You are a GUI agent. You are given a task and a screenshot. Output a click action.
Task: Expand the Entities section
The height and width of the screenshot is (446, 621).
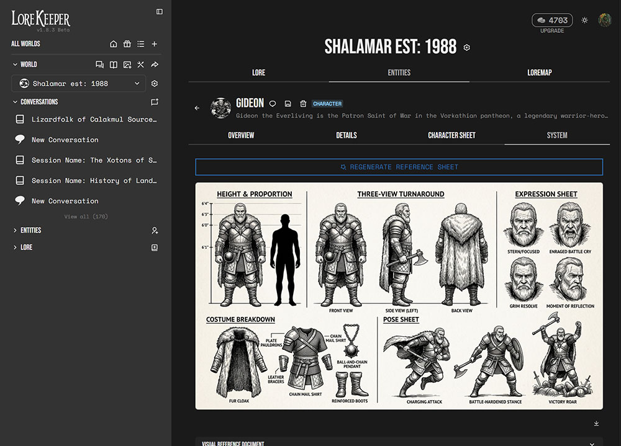[29, 230]
